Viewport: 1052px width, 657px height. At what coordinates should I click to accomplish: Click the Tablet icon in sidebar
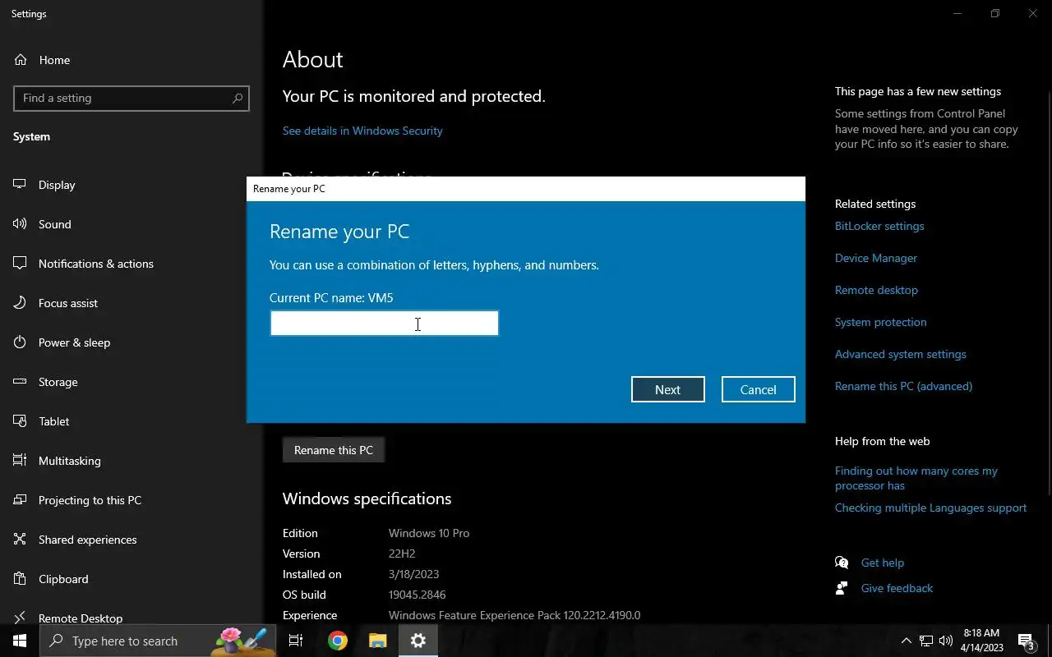pyautogui.click(x=20, y=421)
